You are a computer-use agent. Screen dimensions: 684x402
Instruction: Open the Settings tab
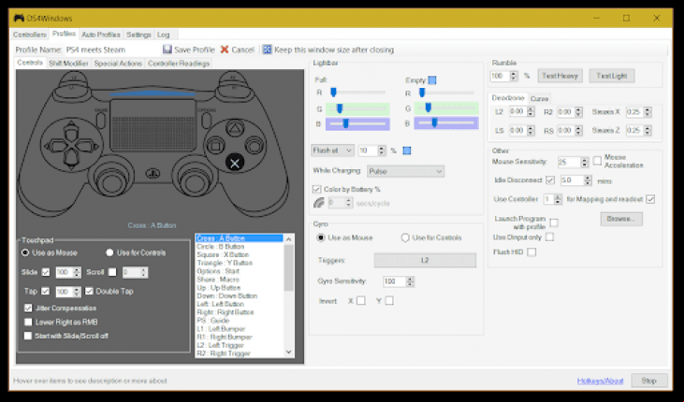click(138, 35)
